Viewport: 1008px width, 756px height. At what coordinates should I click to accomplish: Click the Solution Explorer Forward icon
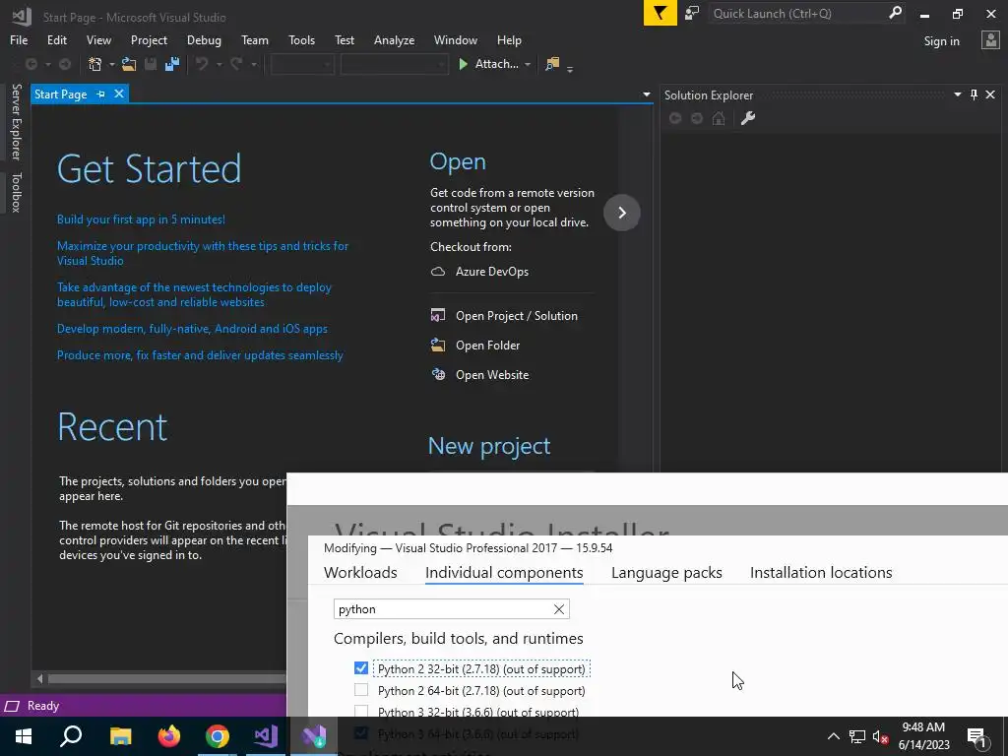(697, 118)
